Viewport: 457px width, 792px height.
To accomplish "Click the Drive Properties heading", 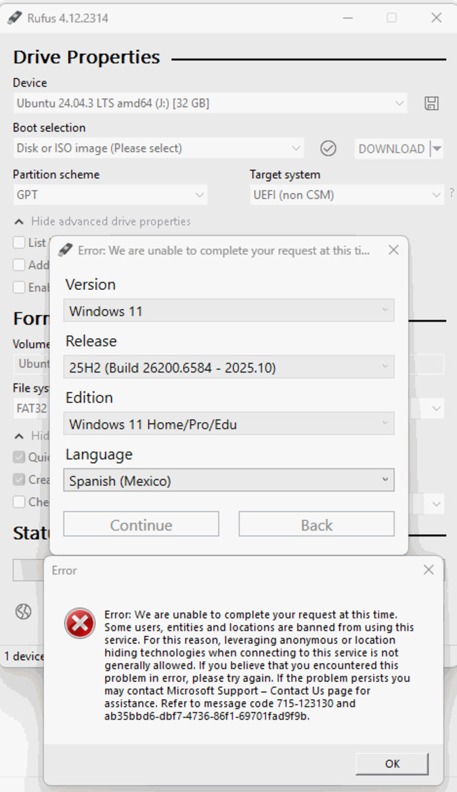I will click(x=87, y=57).
